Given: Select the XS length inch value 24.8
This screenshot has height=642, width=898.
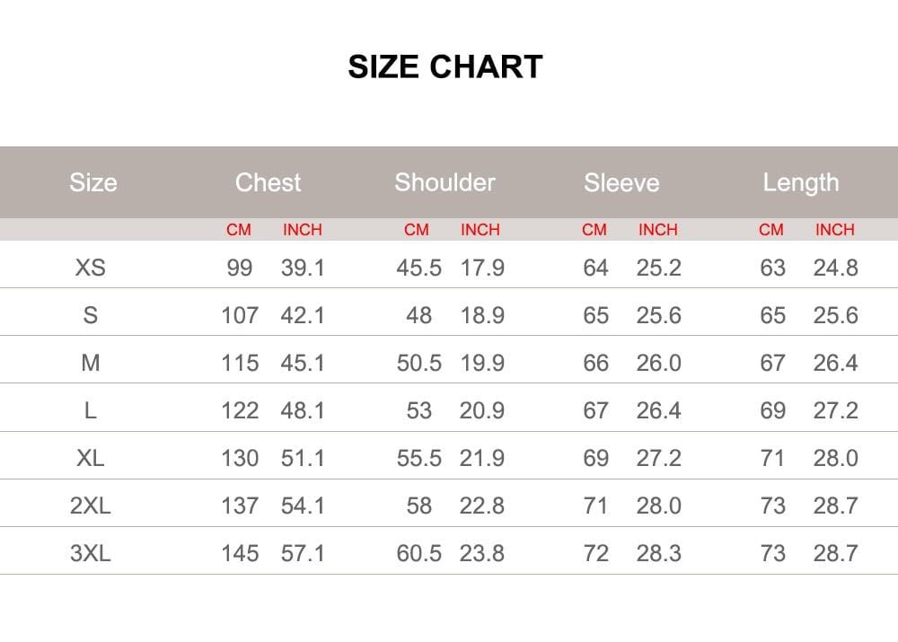Looking at the screenshot, I should [x=836, y=268].
